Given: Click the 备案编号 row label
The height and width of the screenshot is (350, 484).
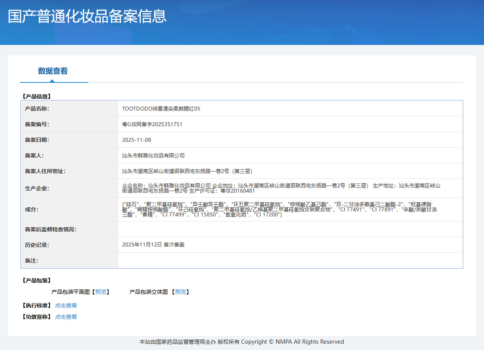Looking at the screenshot, I should [37, 124].
